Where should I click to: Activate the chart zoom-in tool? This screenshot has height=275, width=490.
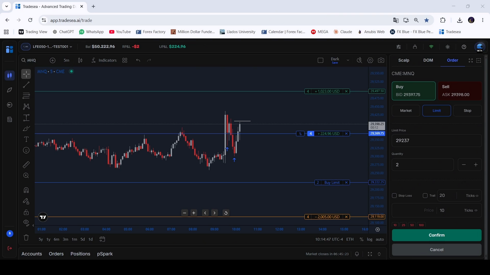[x=26, y=176]
